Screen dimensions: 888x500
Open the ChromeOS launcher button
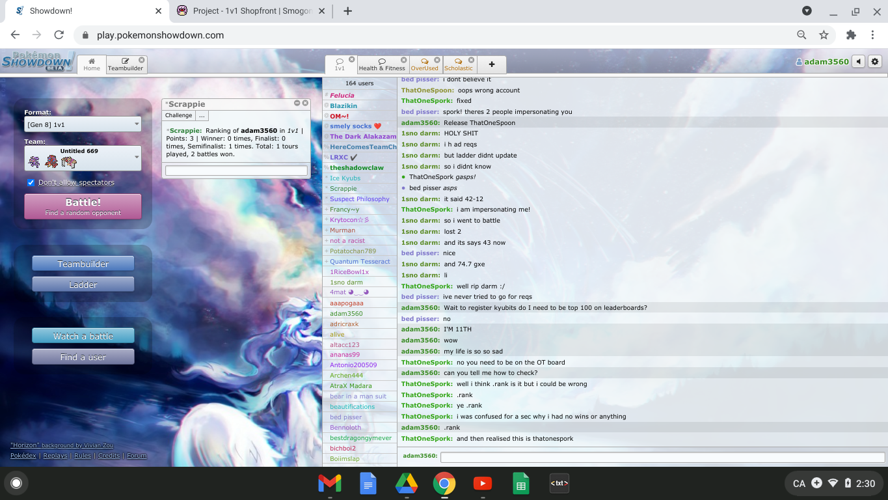(16, 483)
